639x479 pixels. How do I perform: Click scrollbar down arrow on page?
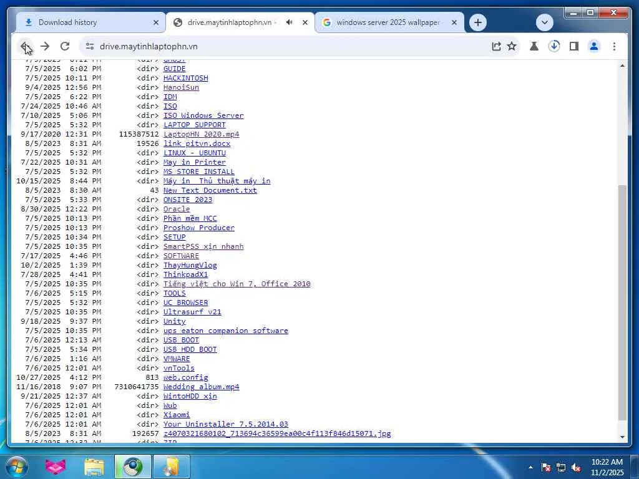[x=622, y=437]
